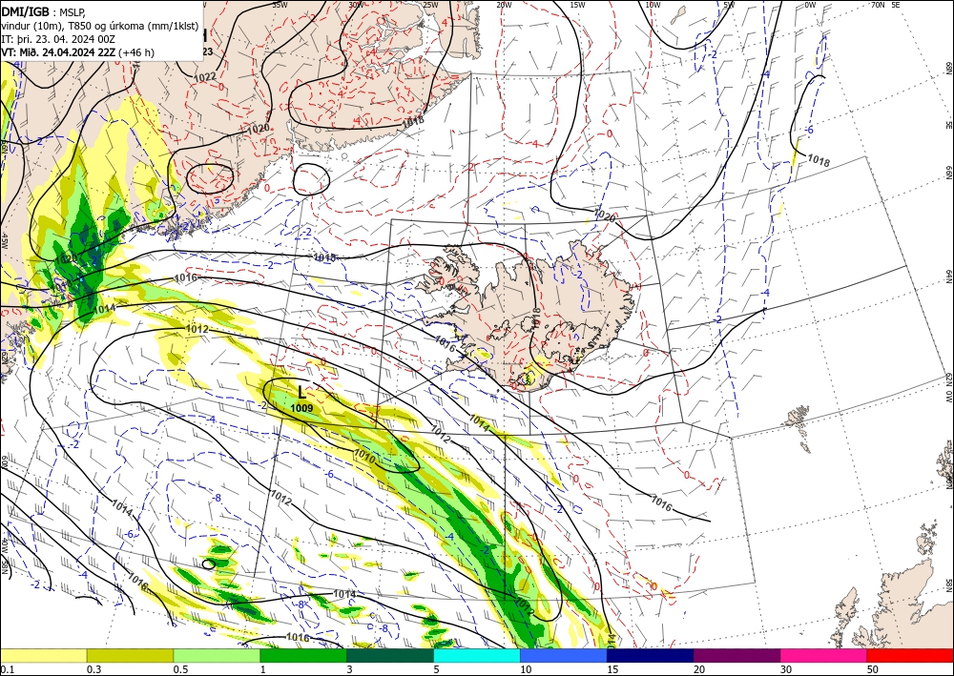The height and width of the screenshot is (676, 954).
Task: Click the 'VT: Mið. 24.04.2024 22Z (+46 h)' line
Action: [78, 52]
